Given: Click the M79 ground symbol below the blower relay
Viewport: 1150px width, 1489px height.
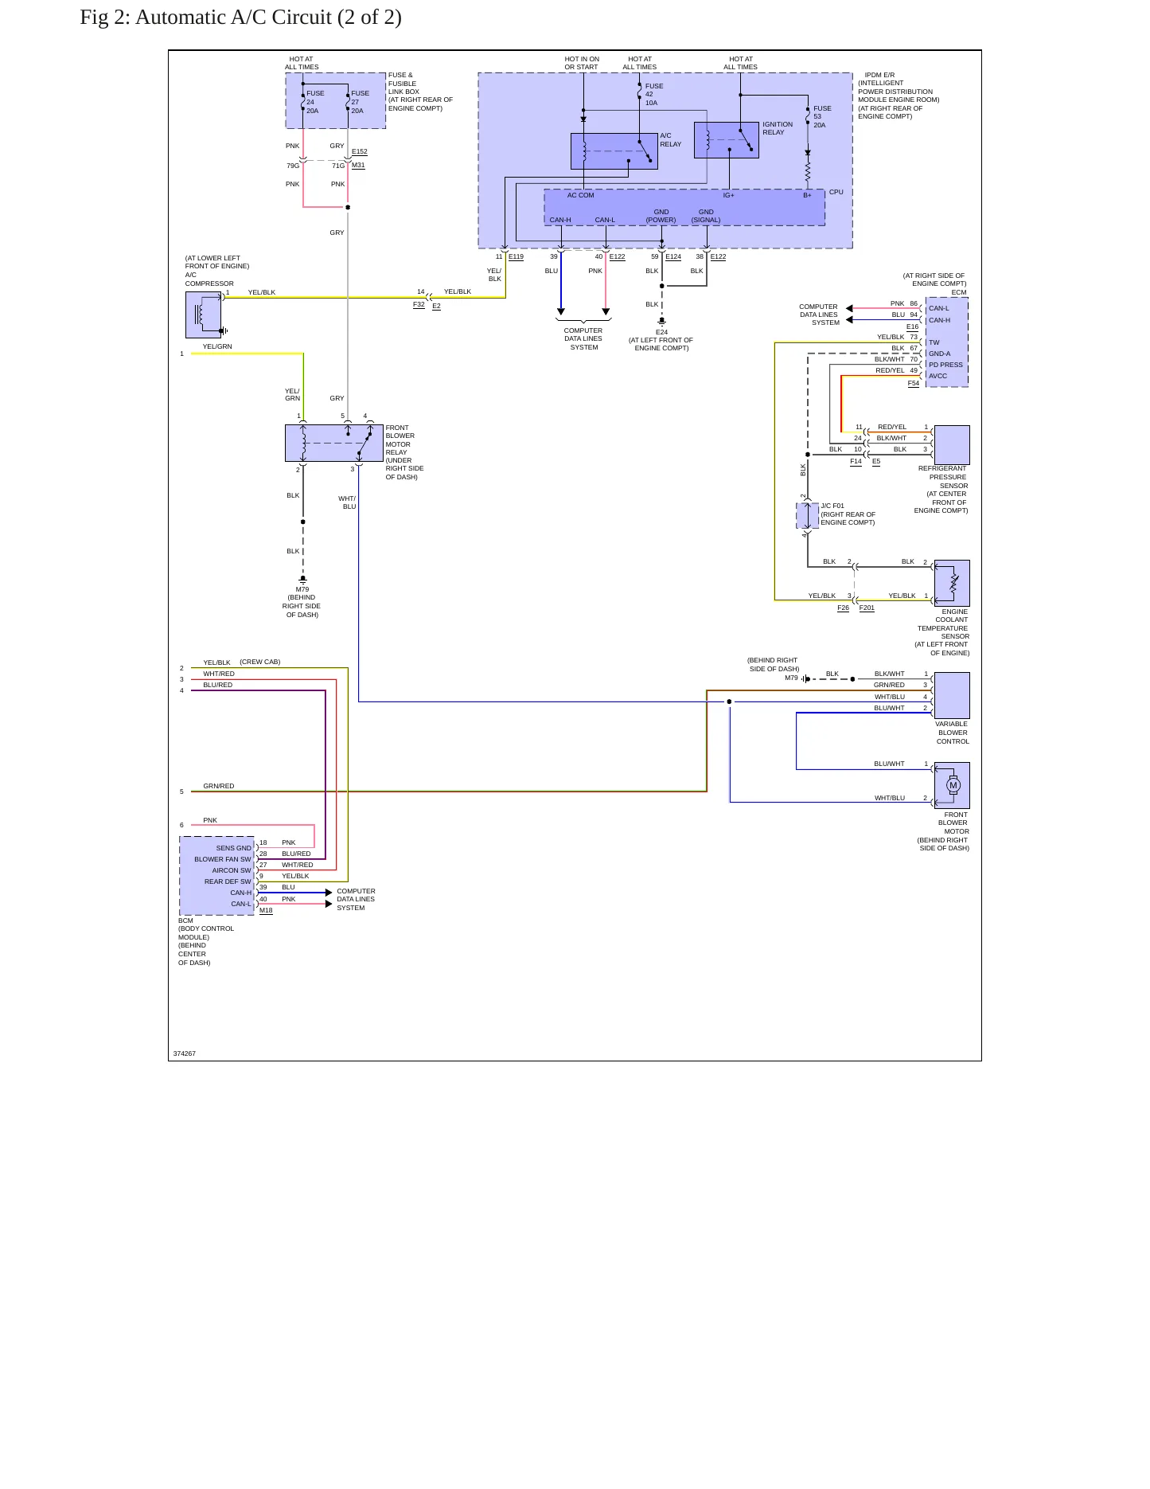Looking at the screenshot, I should click(x=302, y=580).
